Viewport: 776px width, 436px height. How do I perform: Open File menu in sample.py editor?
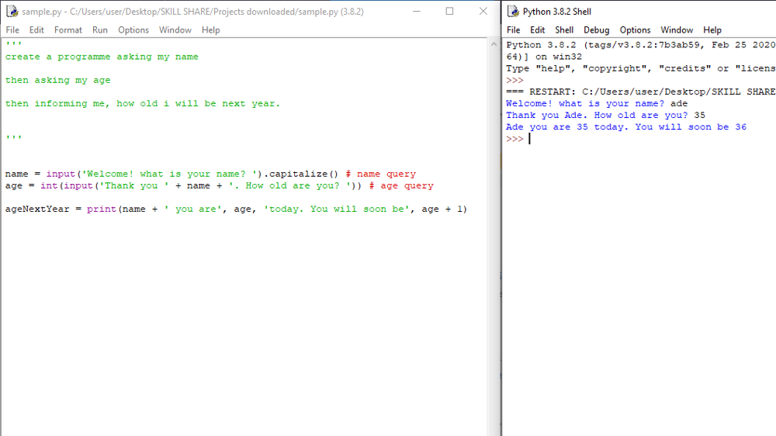12,30
